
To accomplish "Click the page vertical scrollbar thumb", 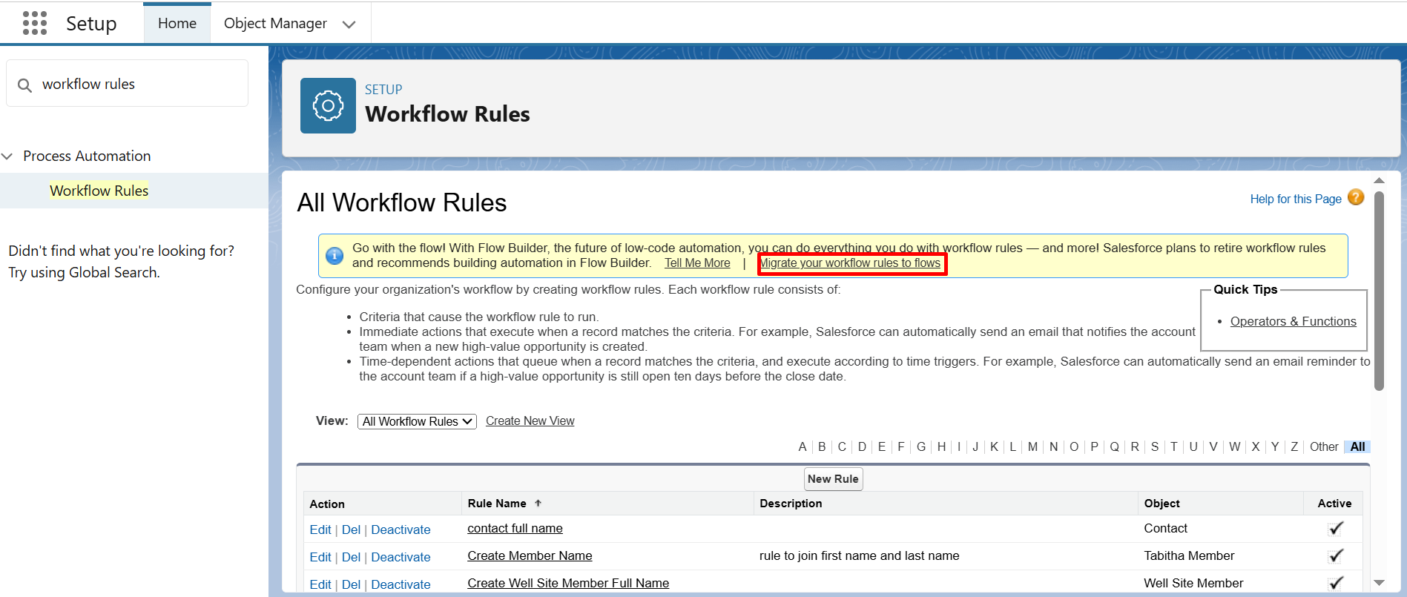I will 1379,291.
